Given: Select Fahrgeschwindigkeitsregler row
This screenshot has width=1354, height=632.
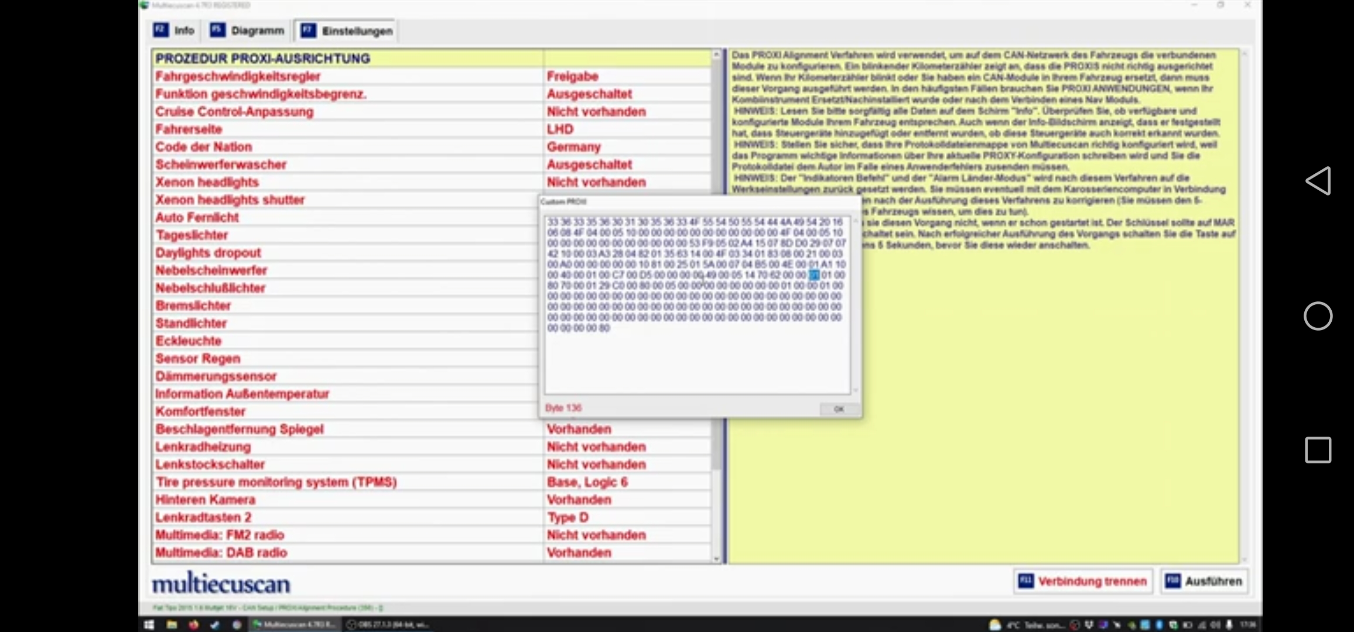Looking at the screenshot, I should coord(238,77).
